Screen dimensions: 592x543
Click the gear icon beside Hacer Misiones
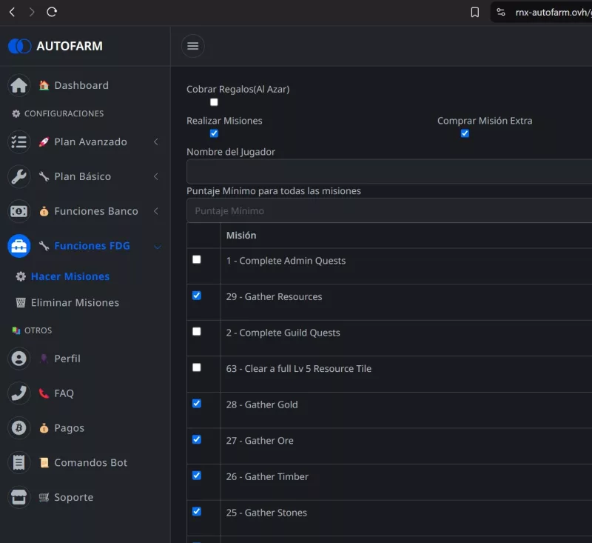(x=21, y=276)
